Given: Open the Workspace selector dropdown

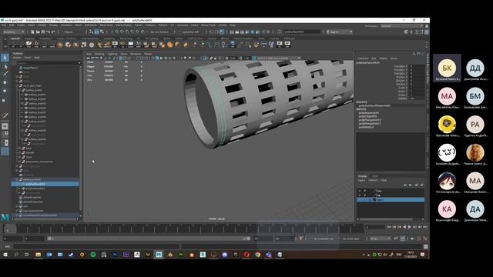Looking at the screenshot, I should (x=402, y=25).
